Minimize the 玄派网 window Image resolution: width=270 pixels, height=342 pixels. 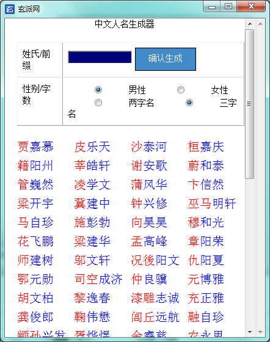point(211,7)
